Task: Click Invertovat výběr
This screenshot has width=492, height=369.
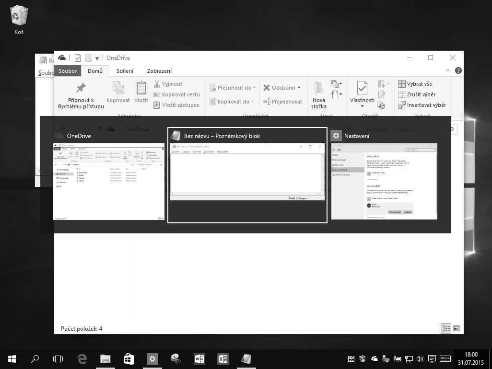Action: click(422, 105)
